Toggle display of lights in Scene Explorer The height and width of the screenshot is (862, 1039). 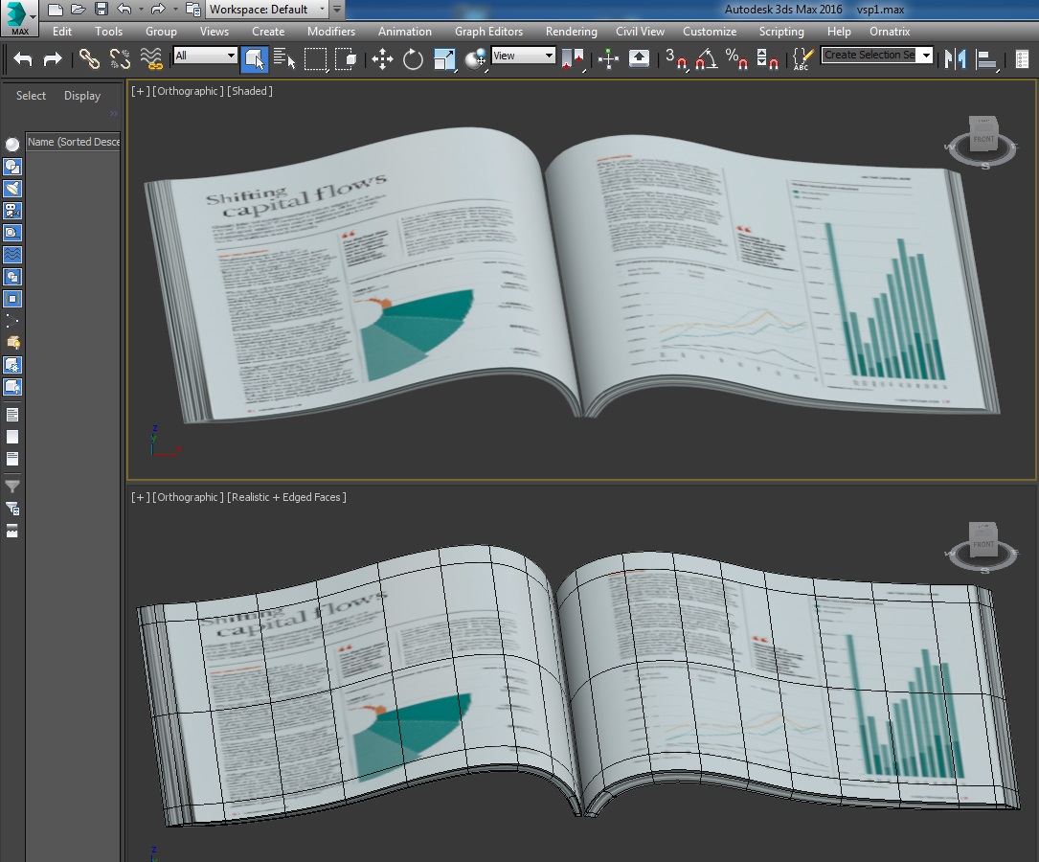pos(12,189)
